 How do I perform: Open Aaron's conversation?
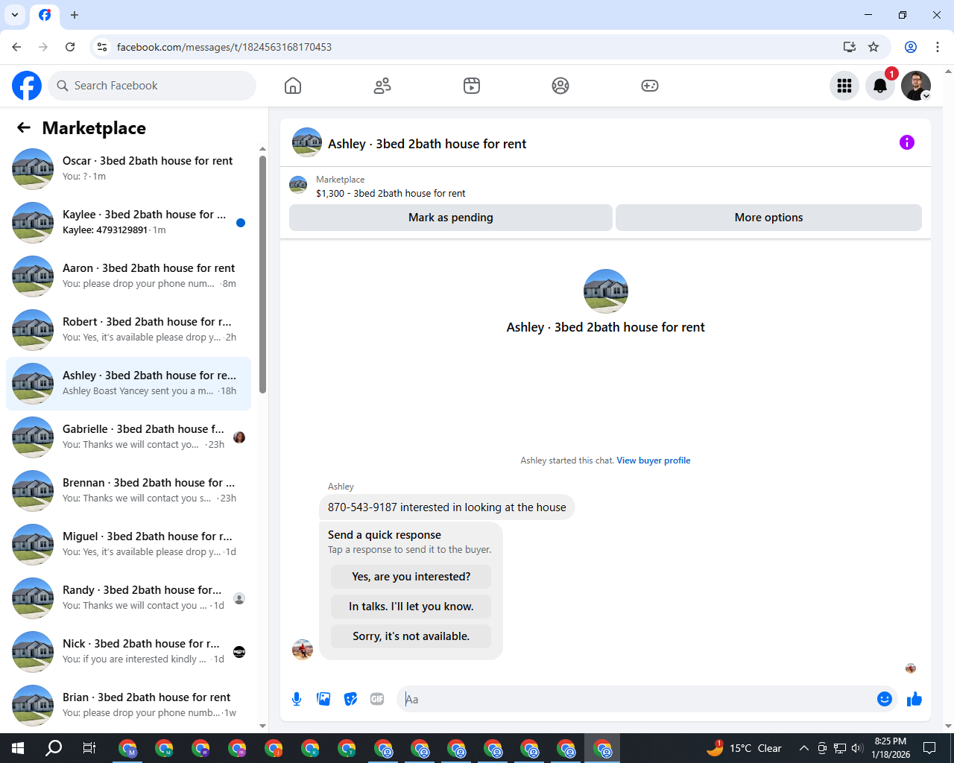tap(128, 276)
